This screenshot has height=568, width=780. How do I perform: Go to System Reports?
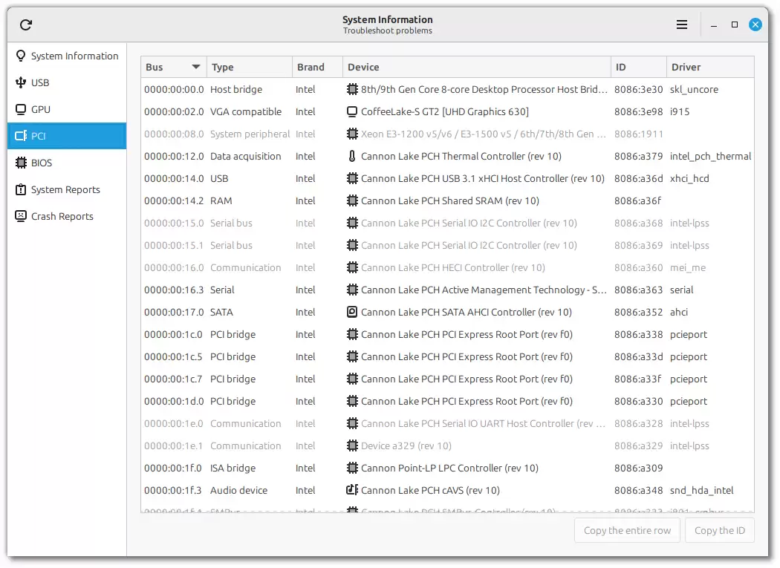click(65, 190)
